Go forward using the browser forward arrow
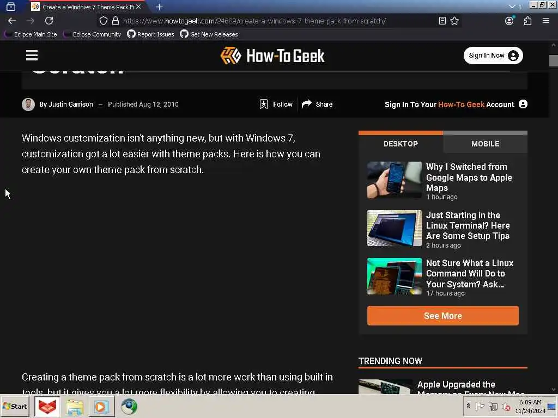This screenshot has height=418, width=558. [x=31, y=21]
